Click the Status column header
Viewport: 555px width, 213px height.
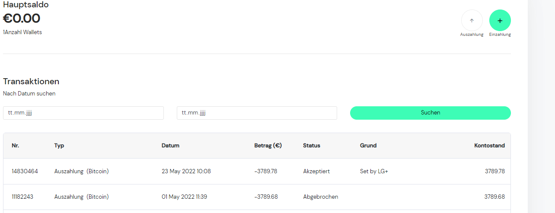coord(312,146)
